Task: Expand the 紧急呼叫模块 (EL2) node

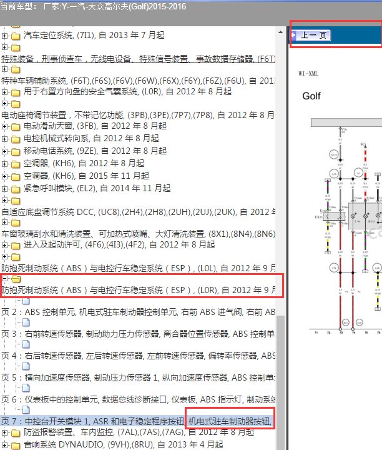Action: pos(4,189)
